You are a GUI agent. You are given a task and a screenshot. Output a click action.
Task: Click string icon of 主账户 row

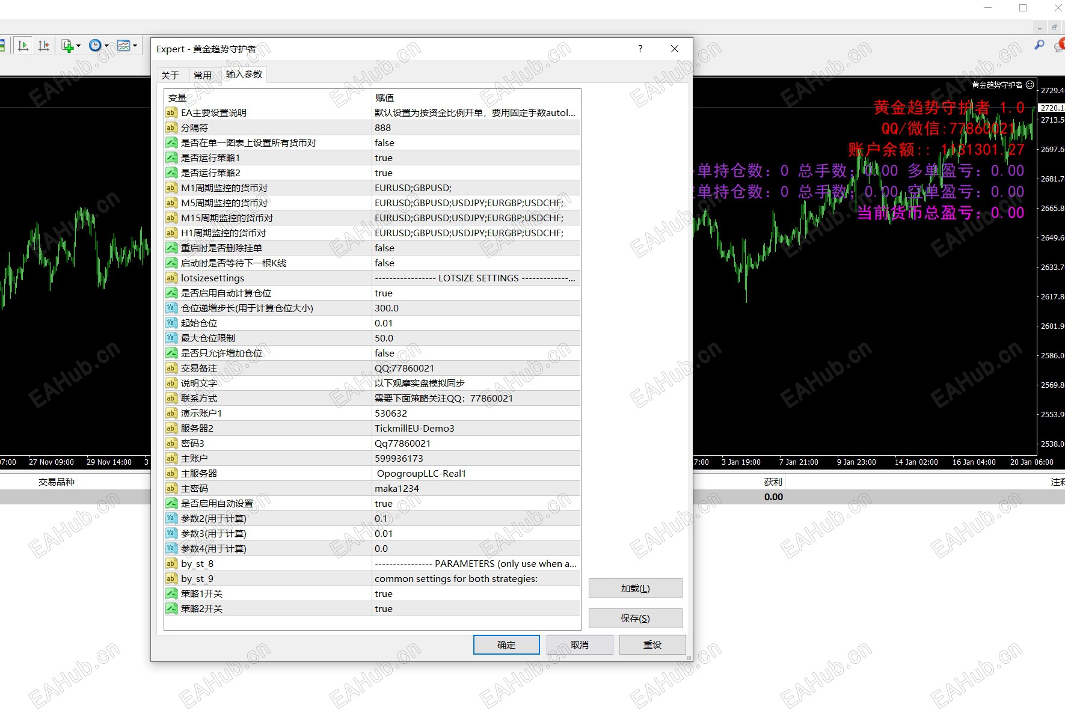(171, 458)
